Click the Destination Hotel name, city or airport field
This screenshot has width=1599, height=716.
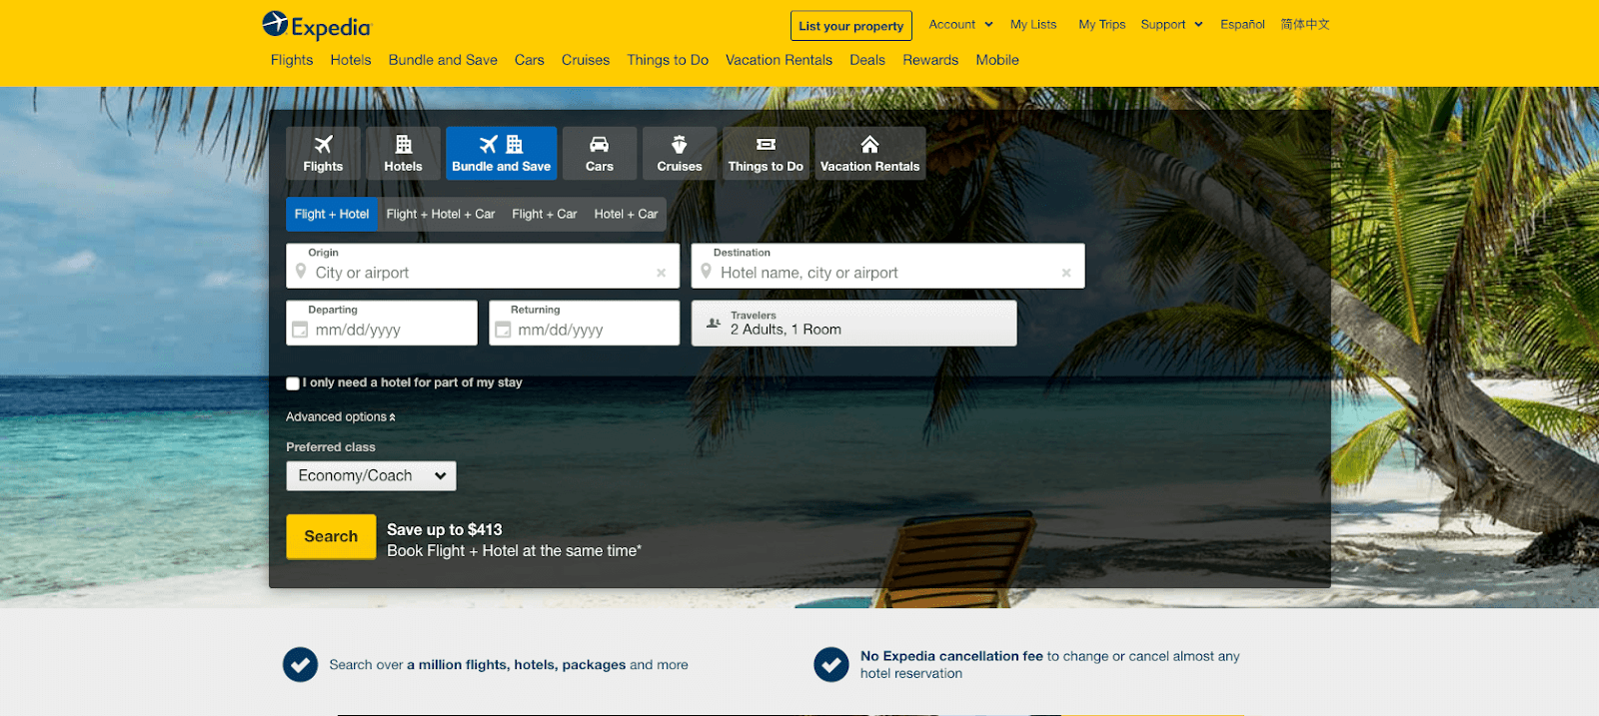click(887, 266)
